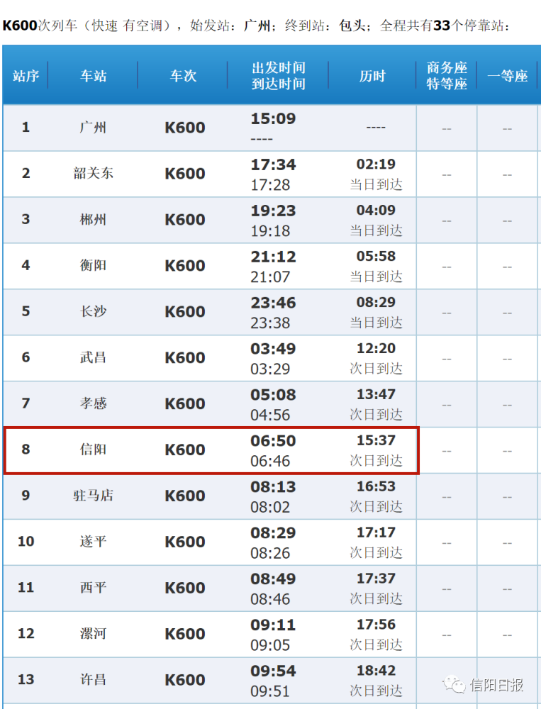Click K600 train number in 孝感 row
This screenshot has width=541, height=709.
pos(184,404)
